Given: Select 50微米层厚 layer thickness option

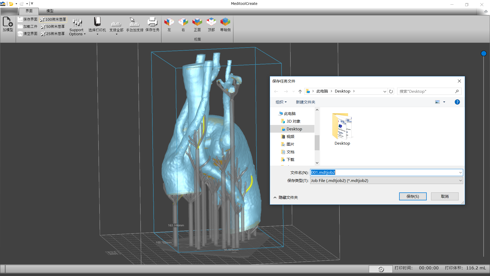Looking at the screenshot, I should click(x=53, y=27).
